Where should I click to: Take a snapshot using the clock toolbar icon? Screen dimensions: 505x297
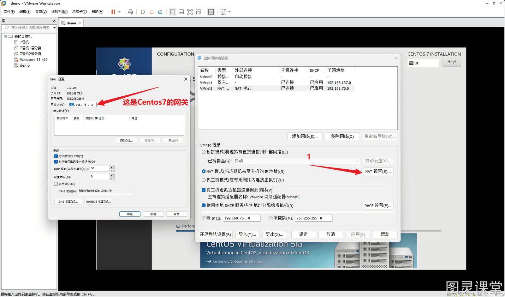point(143,12)
